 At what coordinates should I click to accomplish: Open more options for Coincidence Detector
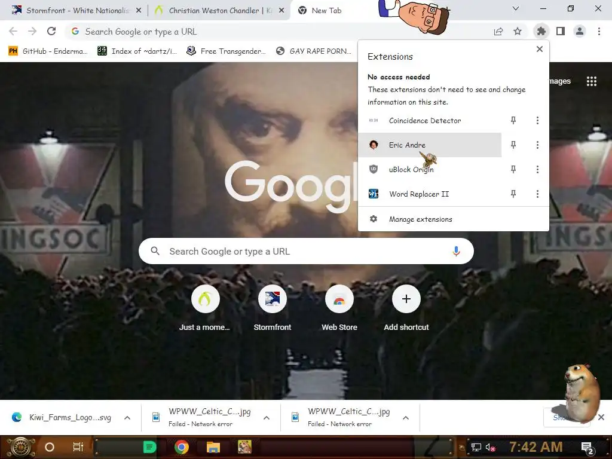(x=537, y=121)
